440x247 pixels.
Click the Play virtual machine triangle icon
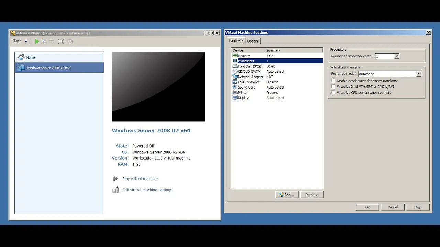pos(115,179)
